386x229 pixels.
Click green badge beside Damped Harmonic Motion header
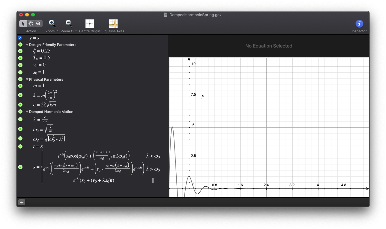tap(20, 112)
